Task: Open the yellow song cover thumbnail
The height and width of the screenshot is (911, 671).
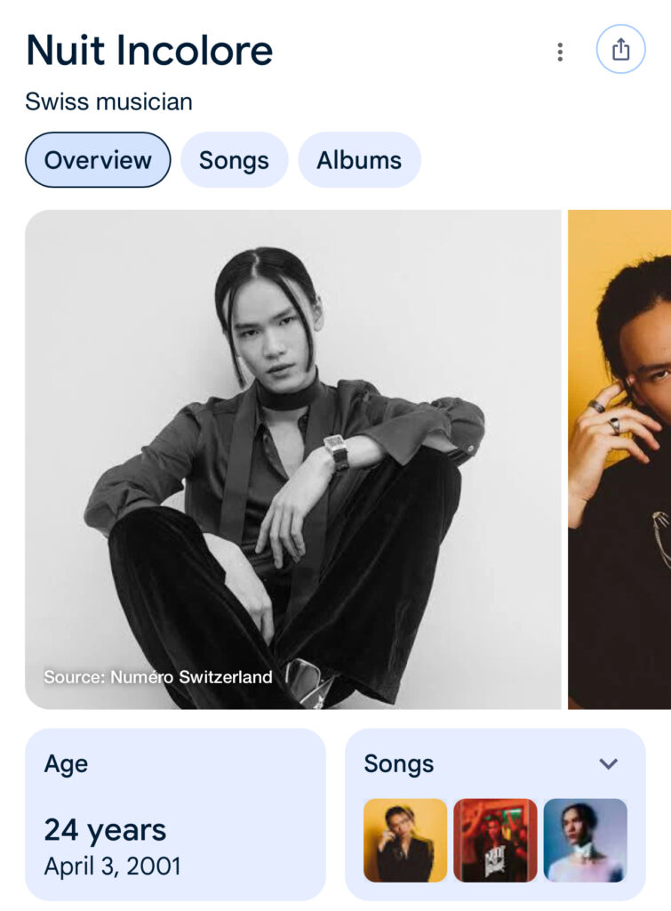Action: (x=405, y=840)
